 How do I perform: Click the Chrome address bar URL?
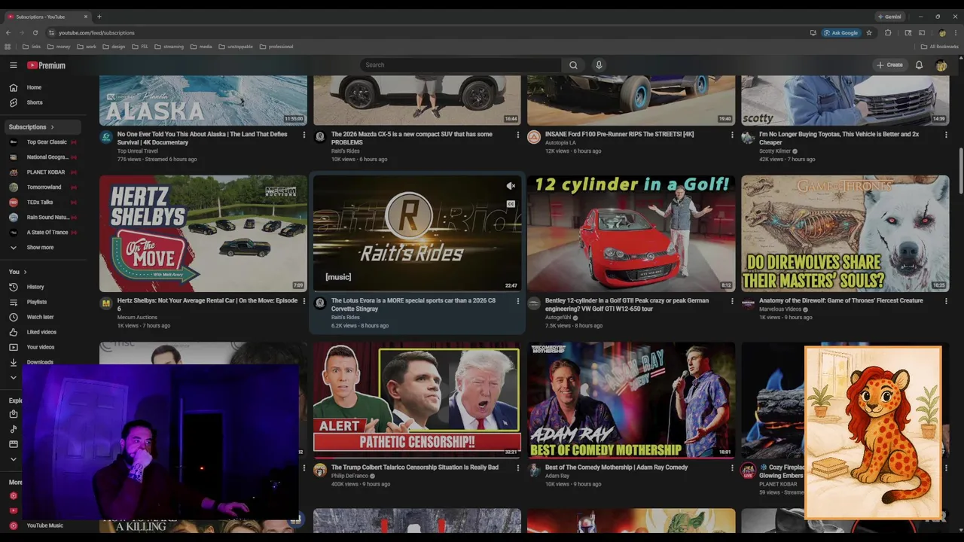[96, 32]
